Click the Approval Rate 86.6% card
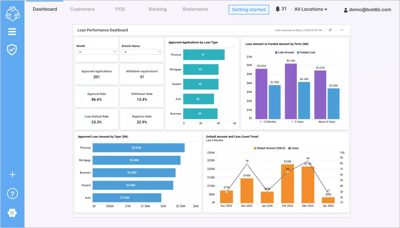The height and width of the screenshot is (228, 400). coord(96,97)
